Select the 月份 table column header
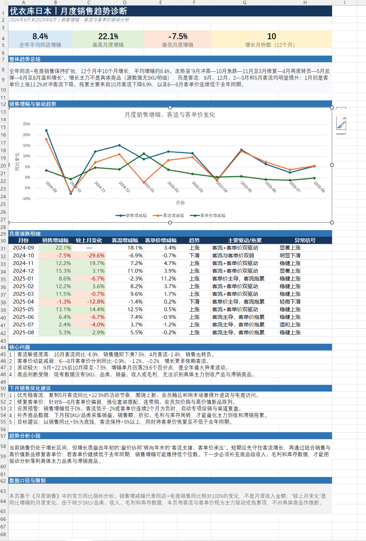Viewport: 366px width, 541px height. (23, 241)
